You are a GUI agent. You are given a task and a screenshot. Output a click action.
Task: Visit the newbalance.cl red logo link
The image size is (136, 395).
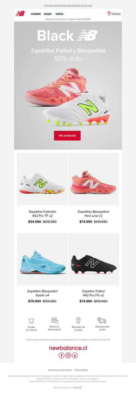68,348
